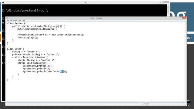Click the commented 'Outer.StaticNested os' line

(x=51, y=35)
